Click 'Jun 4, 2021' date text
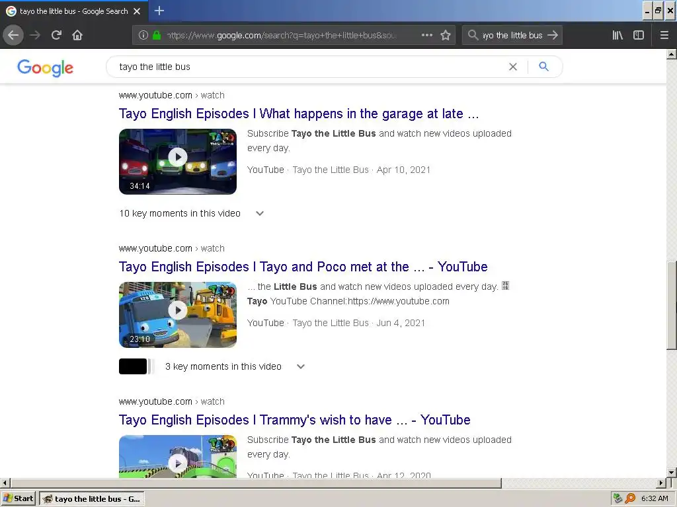677x507 pixels. coord(401,323)
